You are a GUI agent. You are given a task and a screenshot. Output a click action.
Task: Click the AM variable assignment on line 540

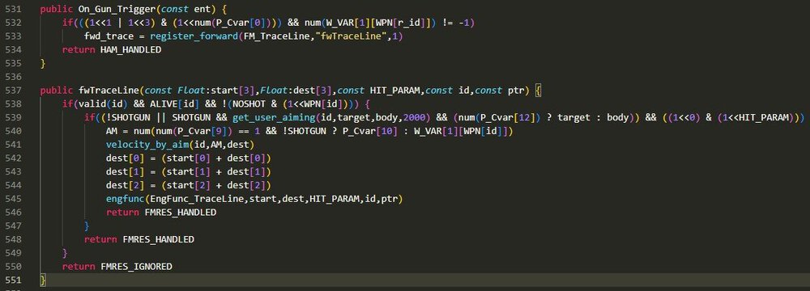tap(112, 131)
